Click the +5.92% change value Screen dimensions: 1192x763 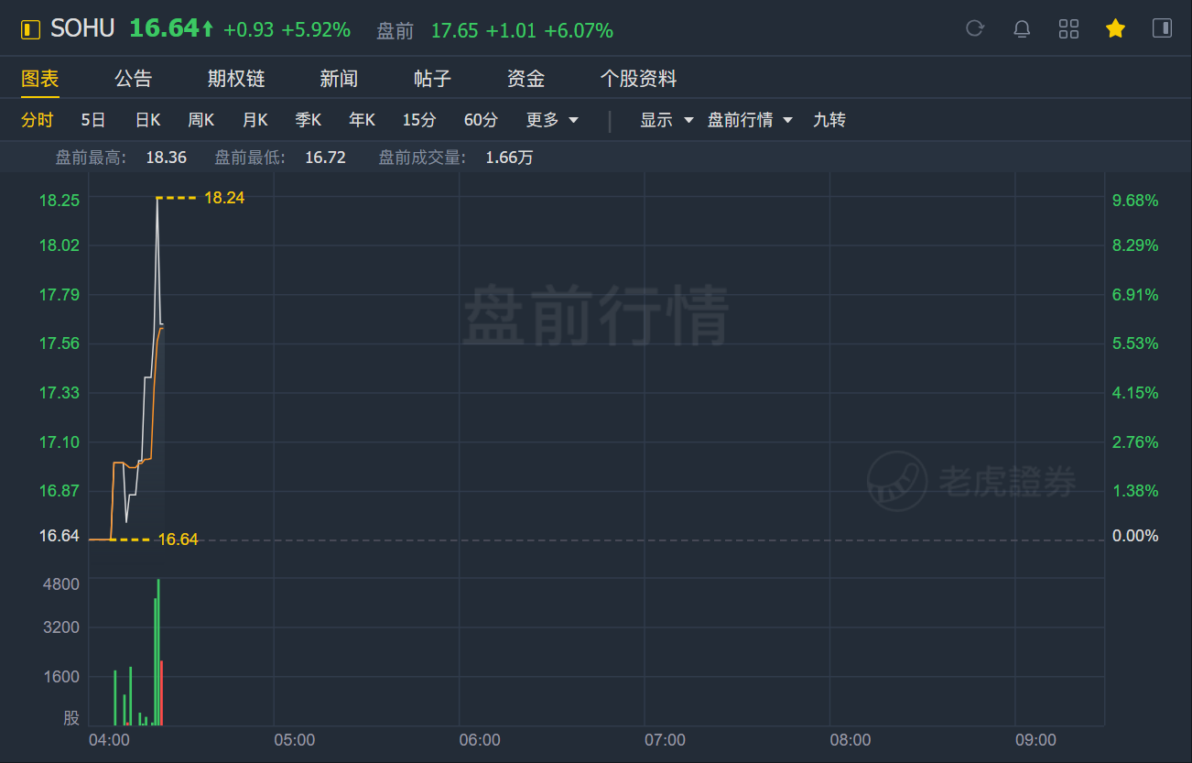pyautogui.click(x=316, y=30)
